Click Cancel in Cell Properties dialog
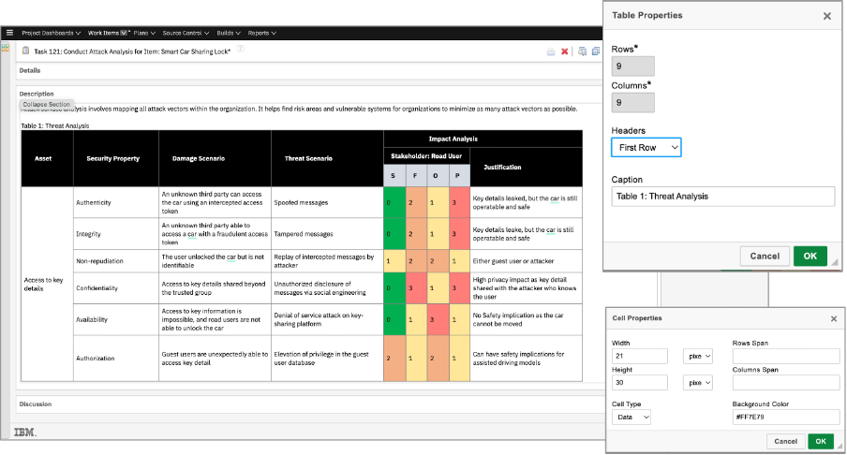 click(783, 441)
